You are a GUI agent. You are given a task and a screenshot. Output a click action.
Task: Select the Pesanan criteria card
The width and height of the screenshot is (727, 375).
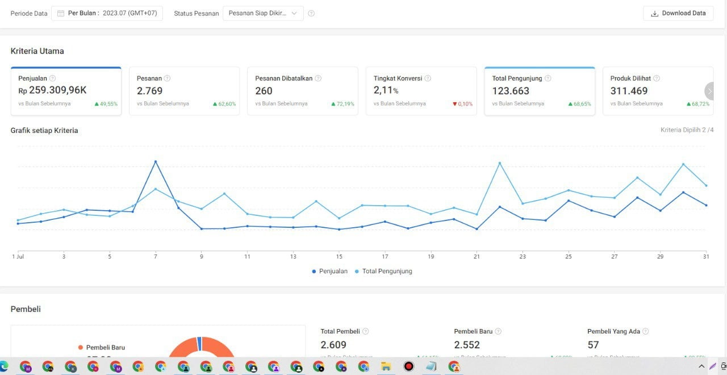[x=185, y=91]
